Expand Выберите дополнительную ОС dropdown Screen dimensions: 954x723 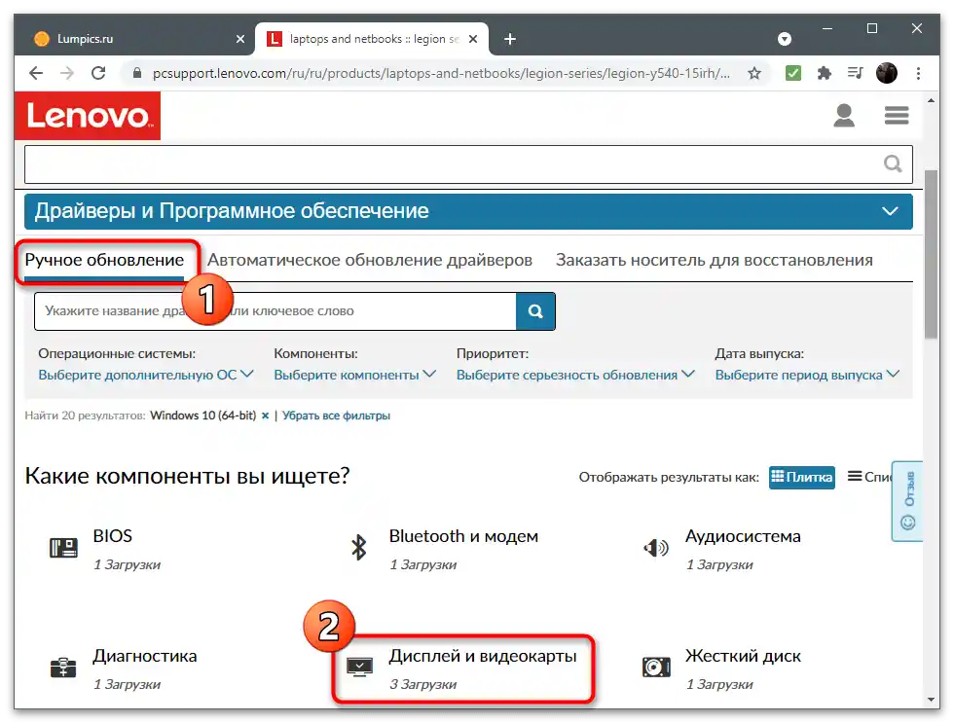[146, 375]
